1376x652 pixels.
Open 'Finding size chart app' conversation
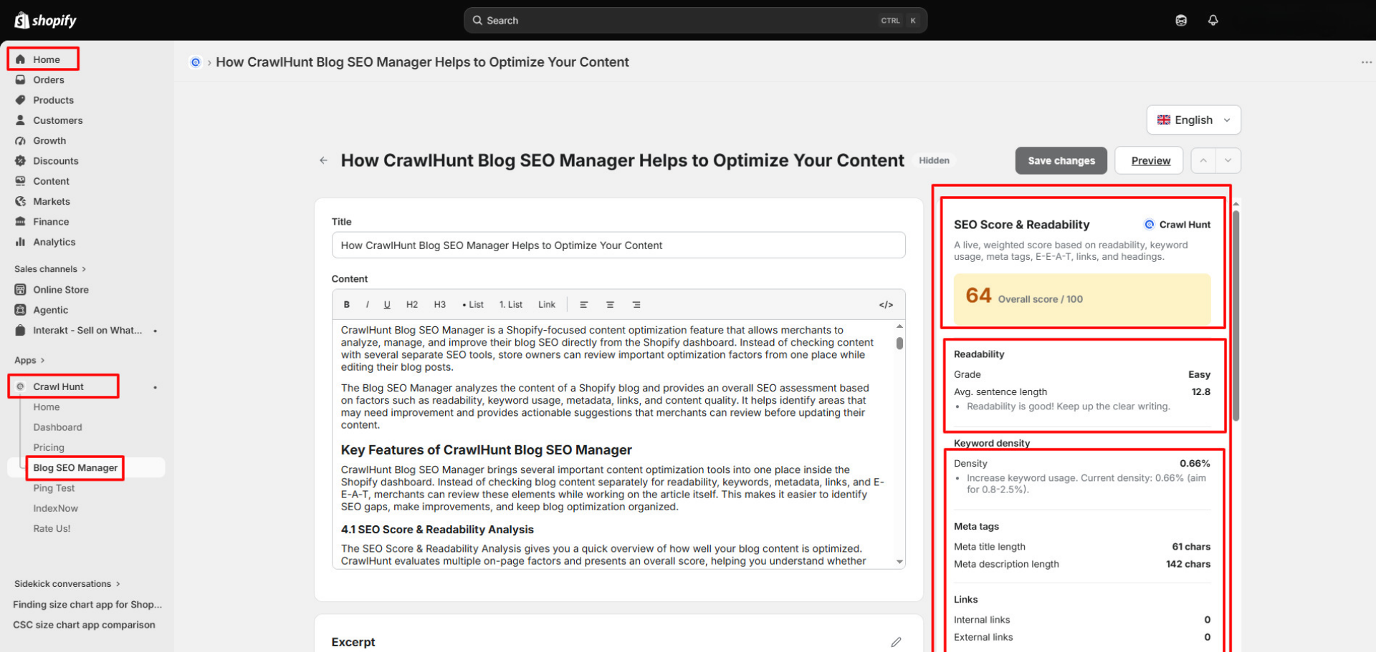pos(87,605)
